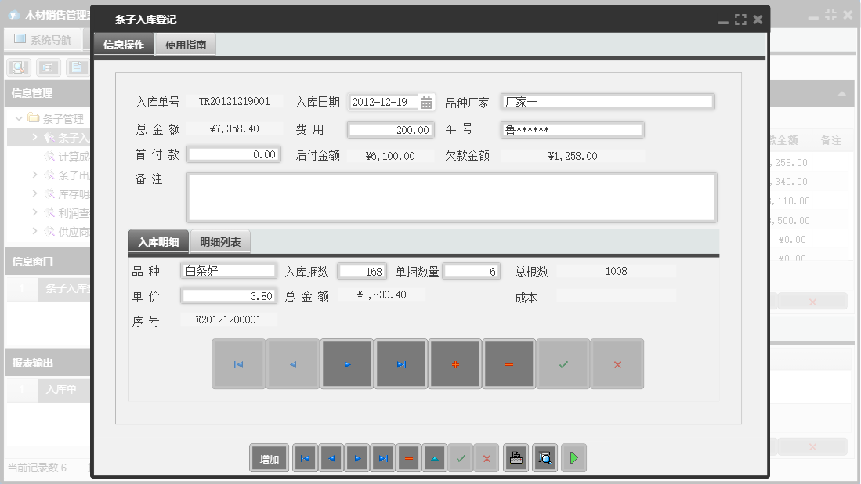
Task: Switch to the 使用指南 tab
Action: click(185, 45)
